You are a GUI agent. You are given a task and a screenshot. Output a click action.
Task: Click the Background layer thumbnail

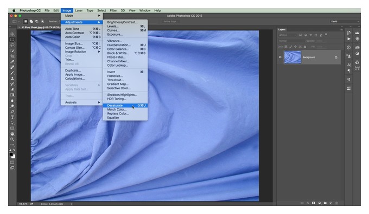292,57
